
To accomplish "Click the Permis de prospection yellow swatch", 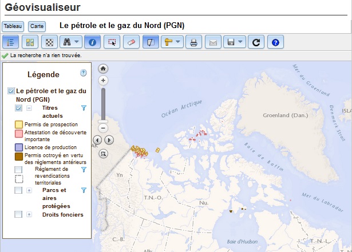I will click(19, 125).
